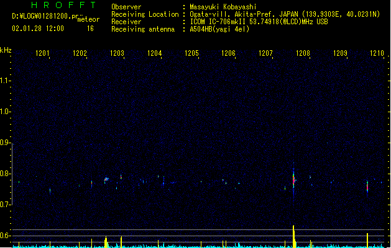The image size is (391, 248).
Task: Click the Receiver label
Action: pos(126,22)
